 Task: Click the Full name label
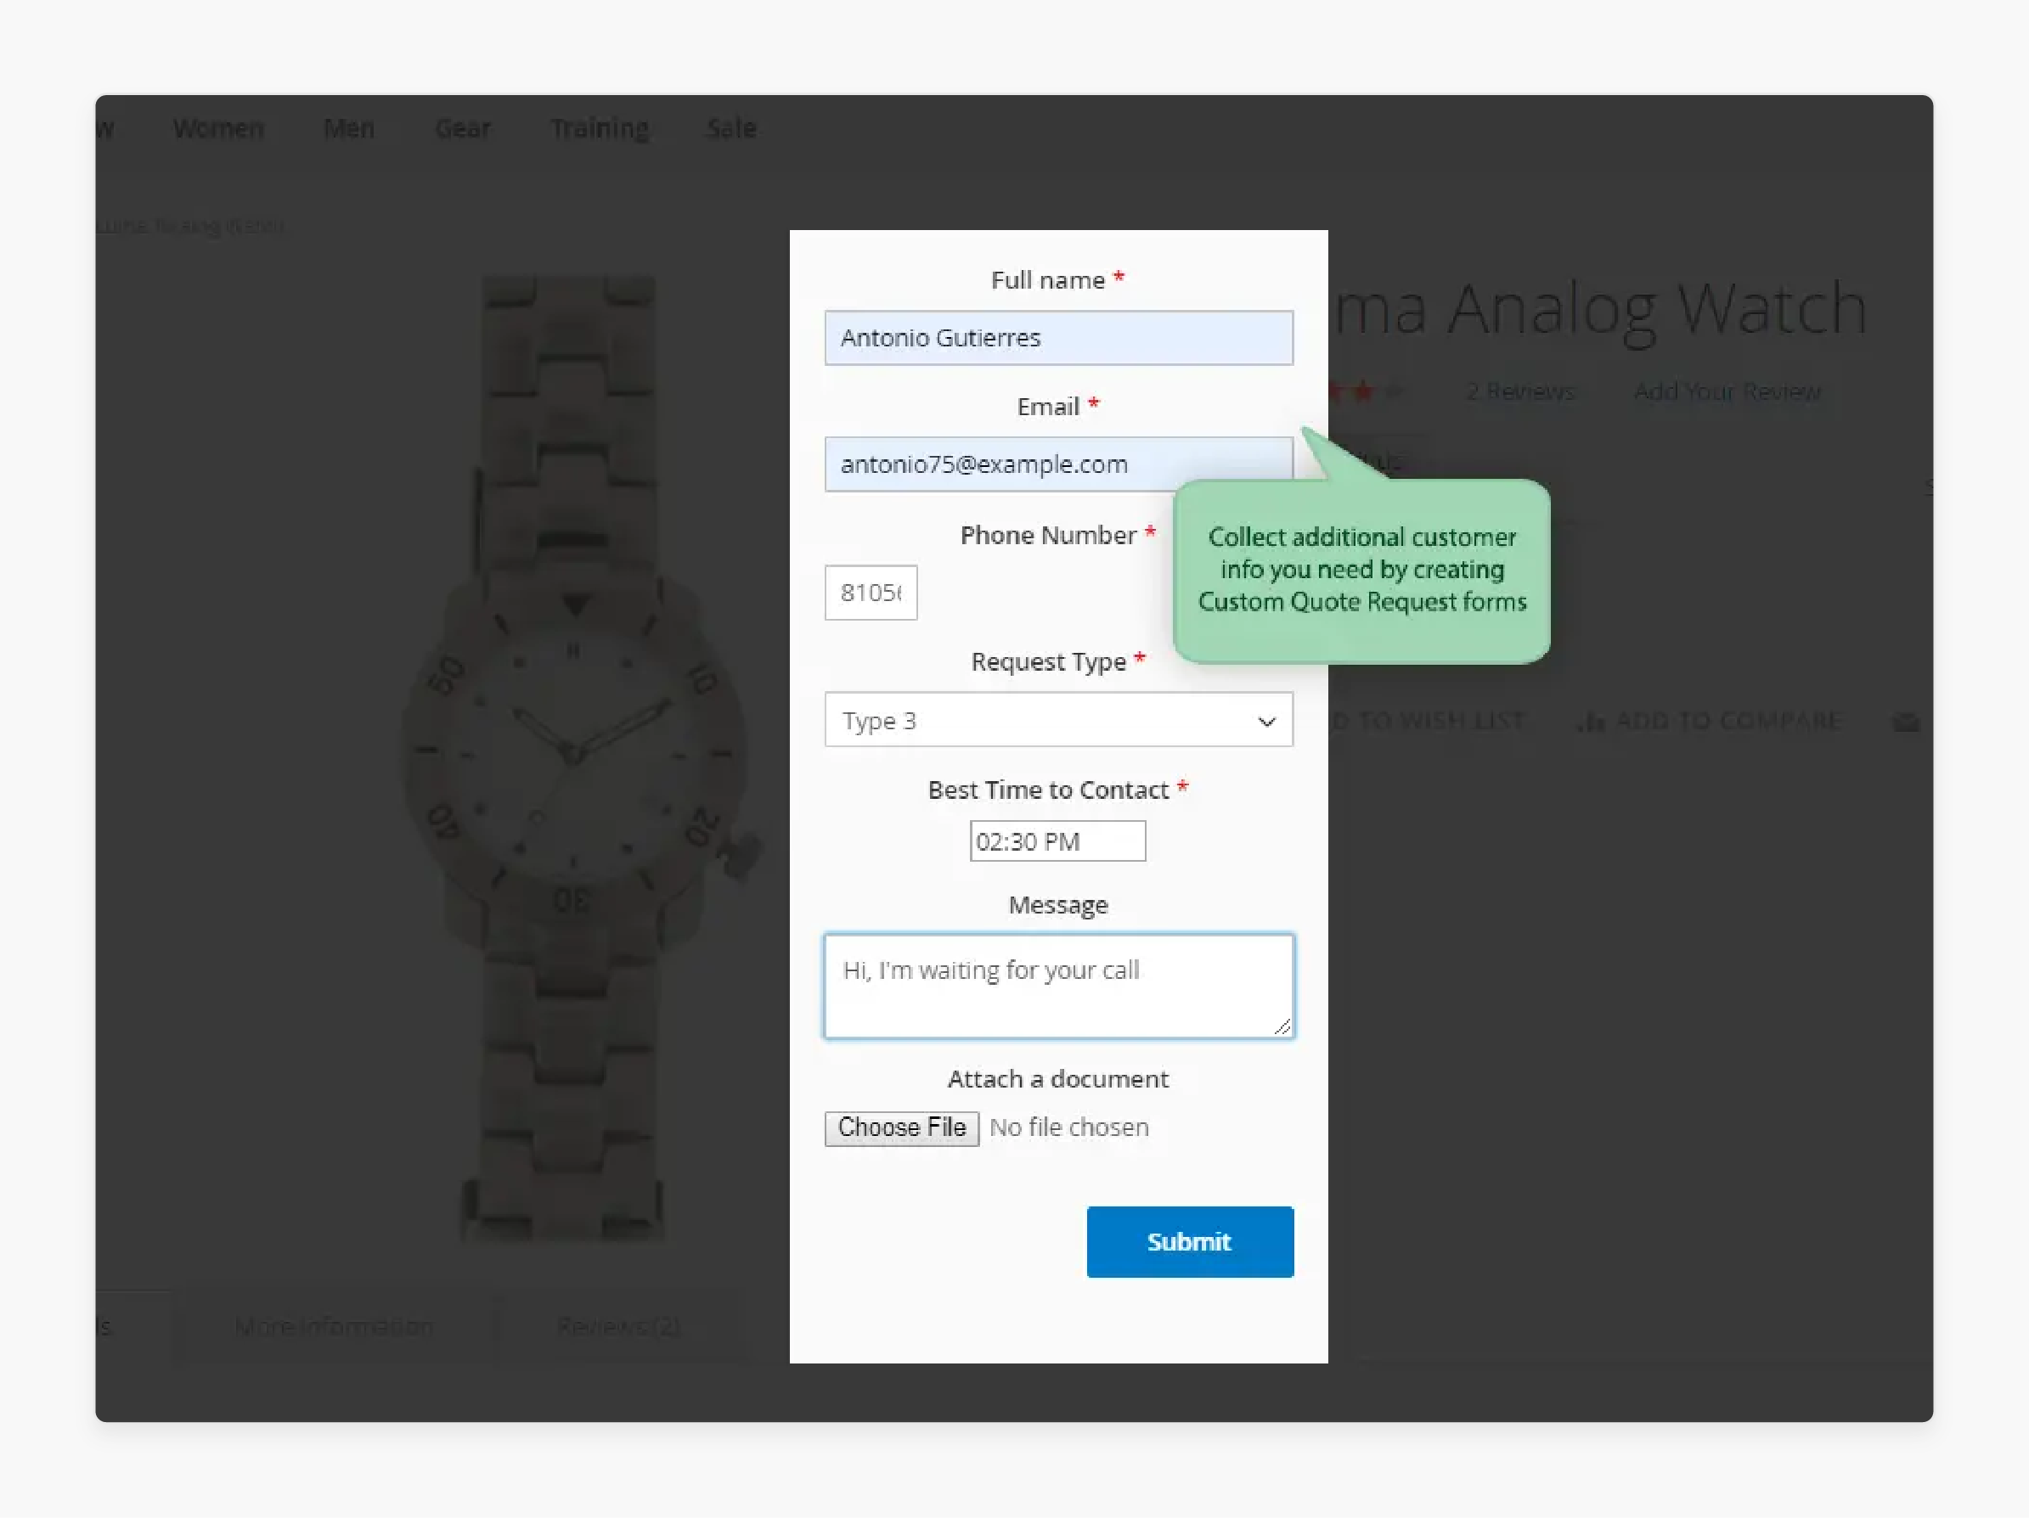tap(1047, 280)
